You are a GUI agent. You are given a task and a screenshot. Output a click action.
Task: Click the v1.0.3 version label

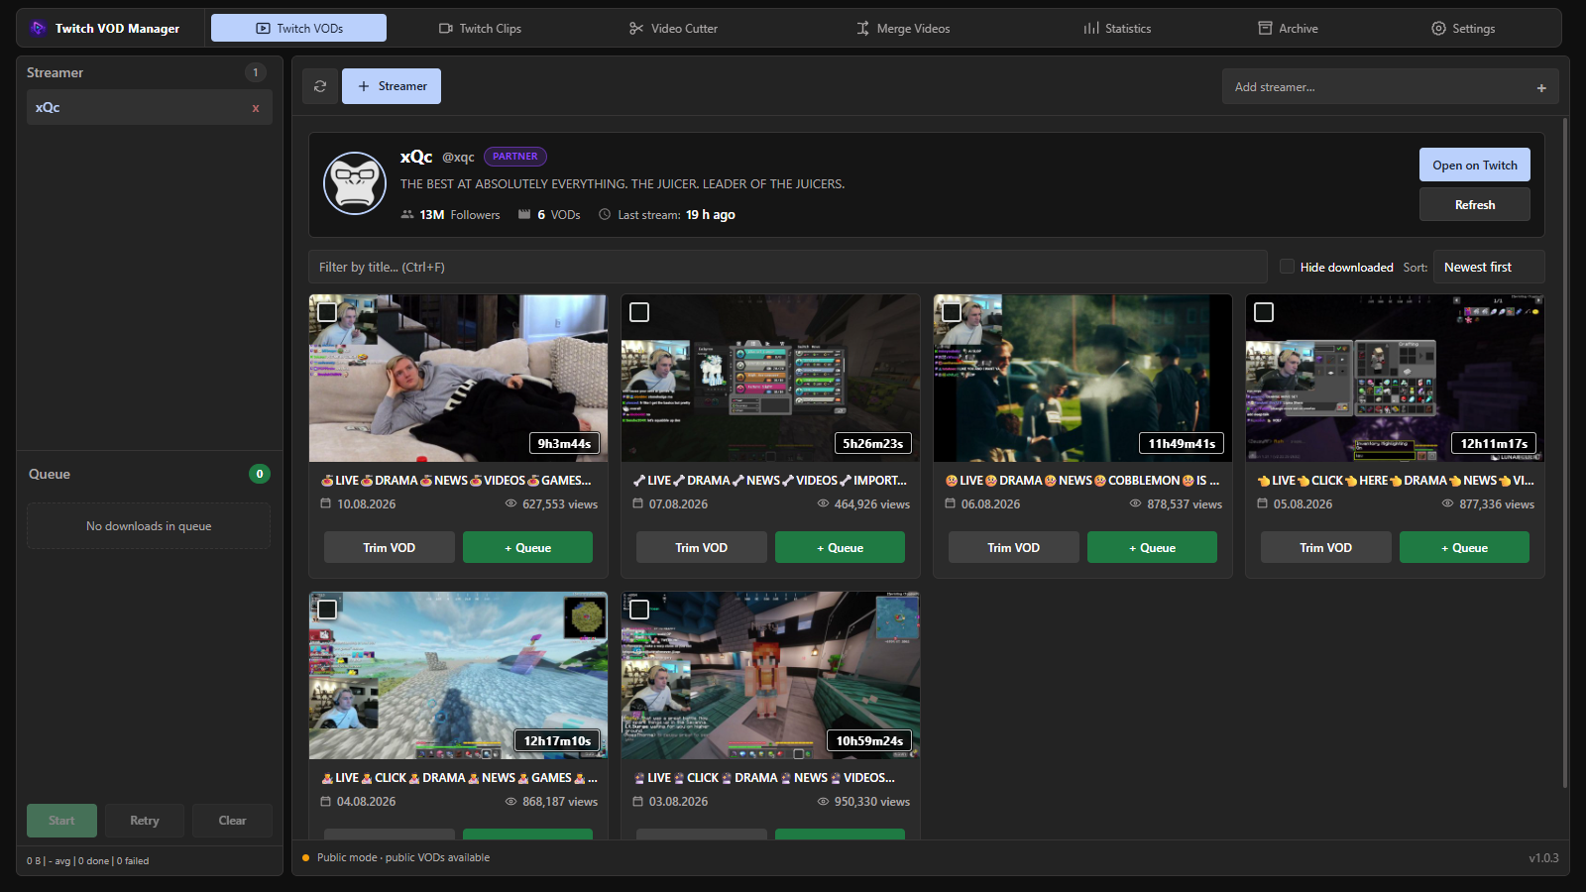click(1543, 858)
